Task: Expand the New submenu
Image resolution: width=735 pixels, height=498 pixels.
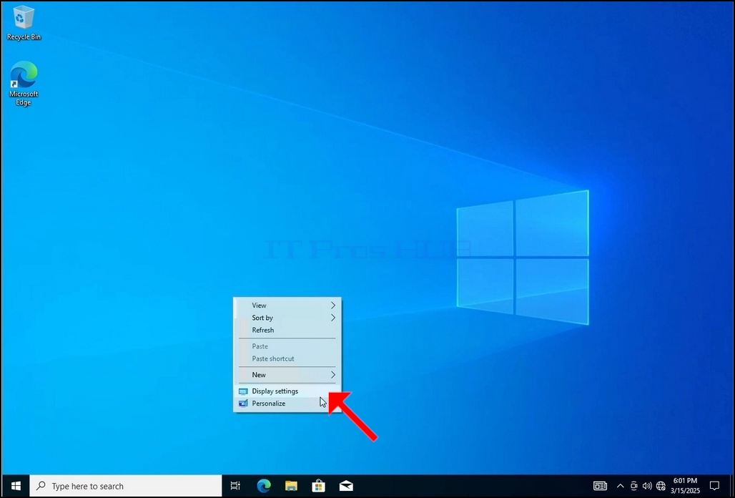Action: click(287, 375)
